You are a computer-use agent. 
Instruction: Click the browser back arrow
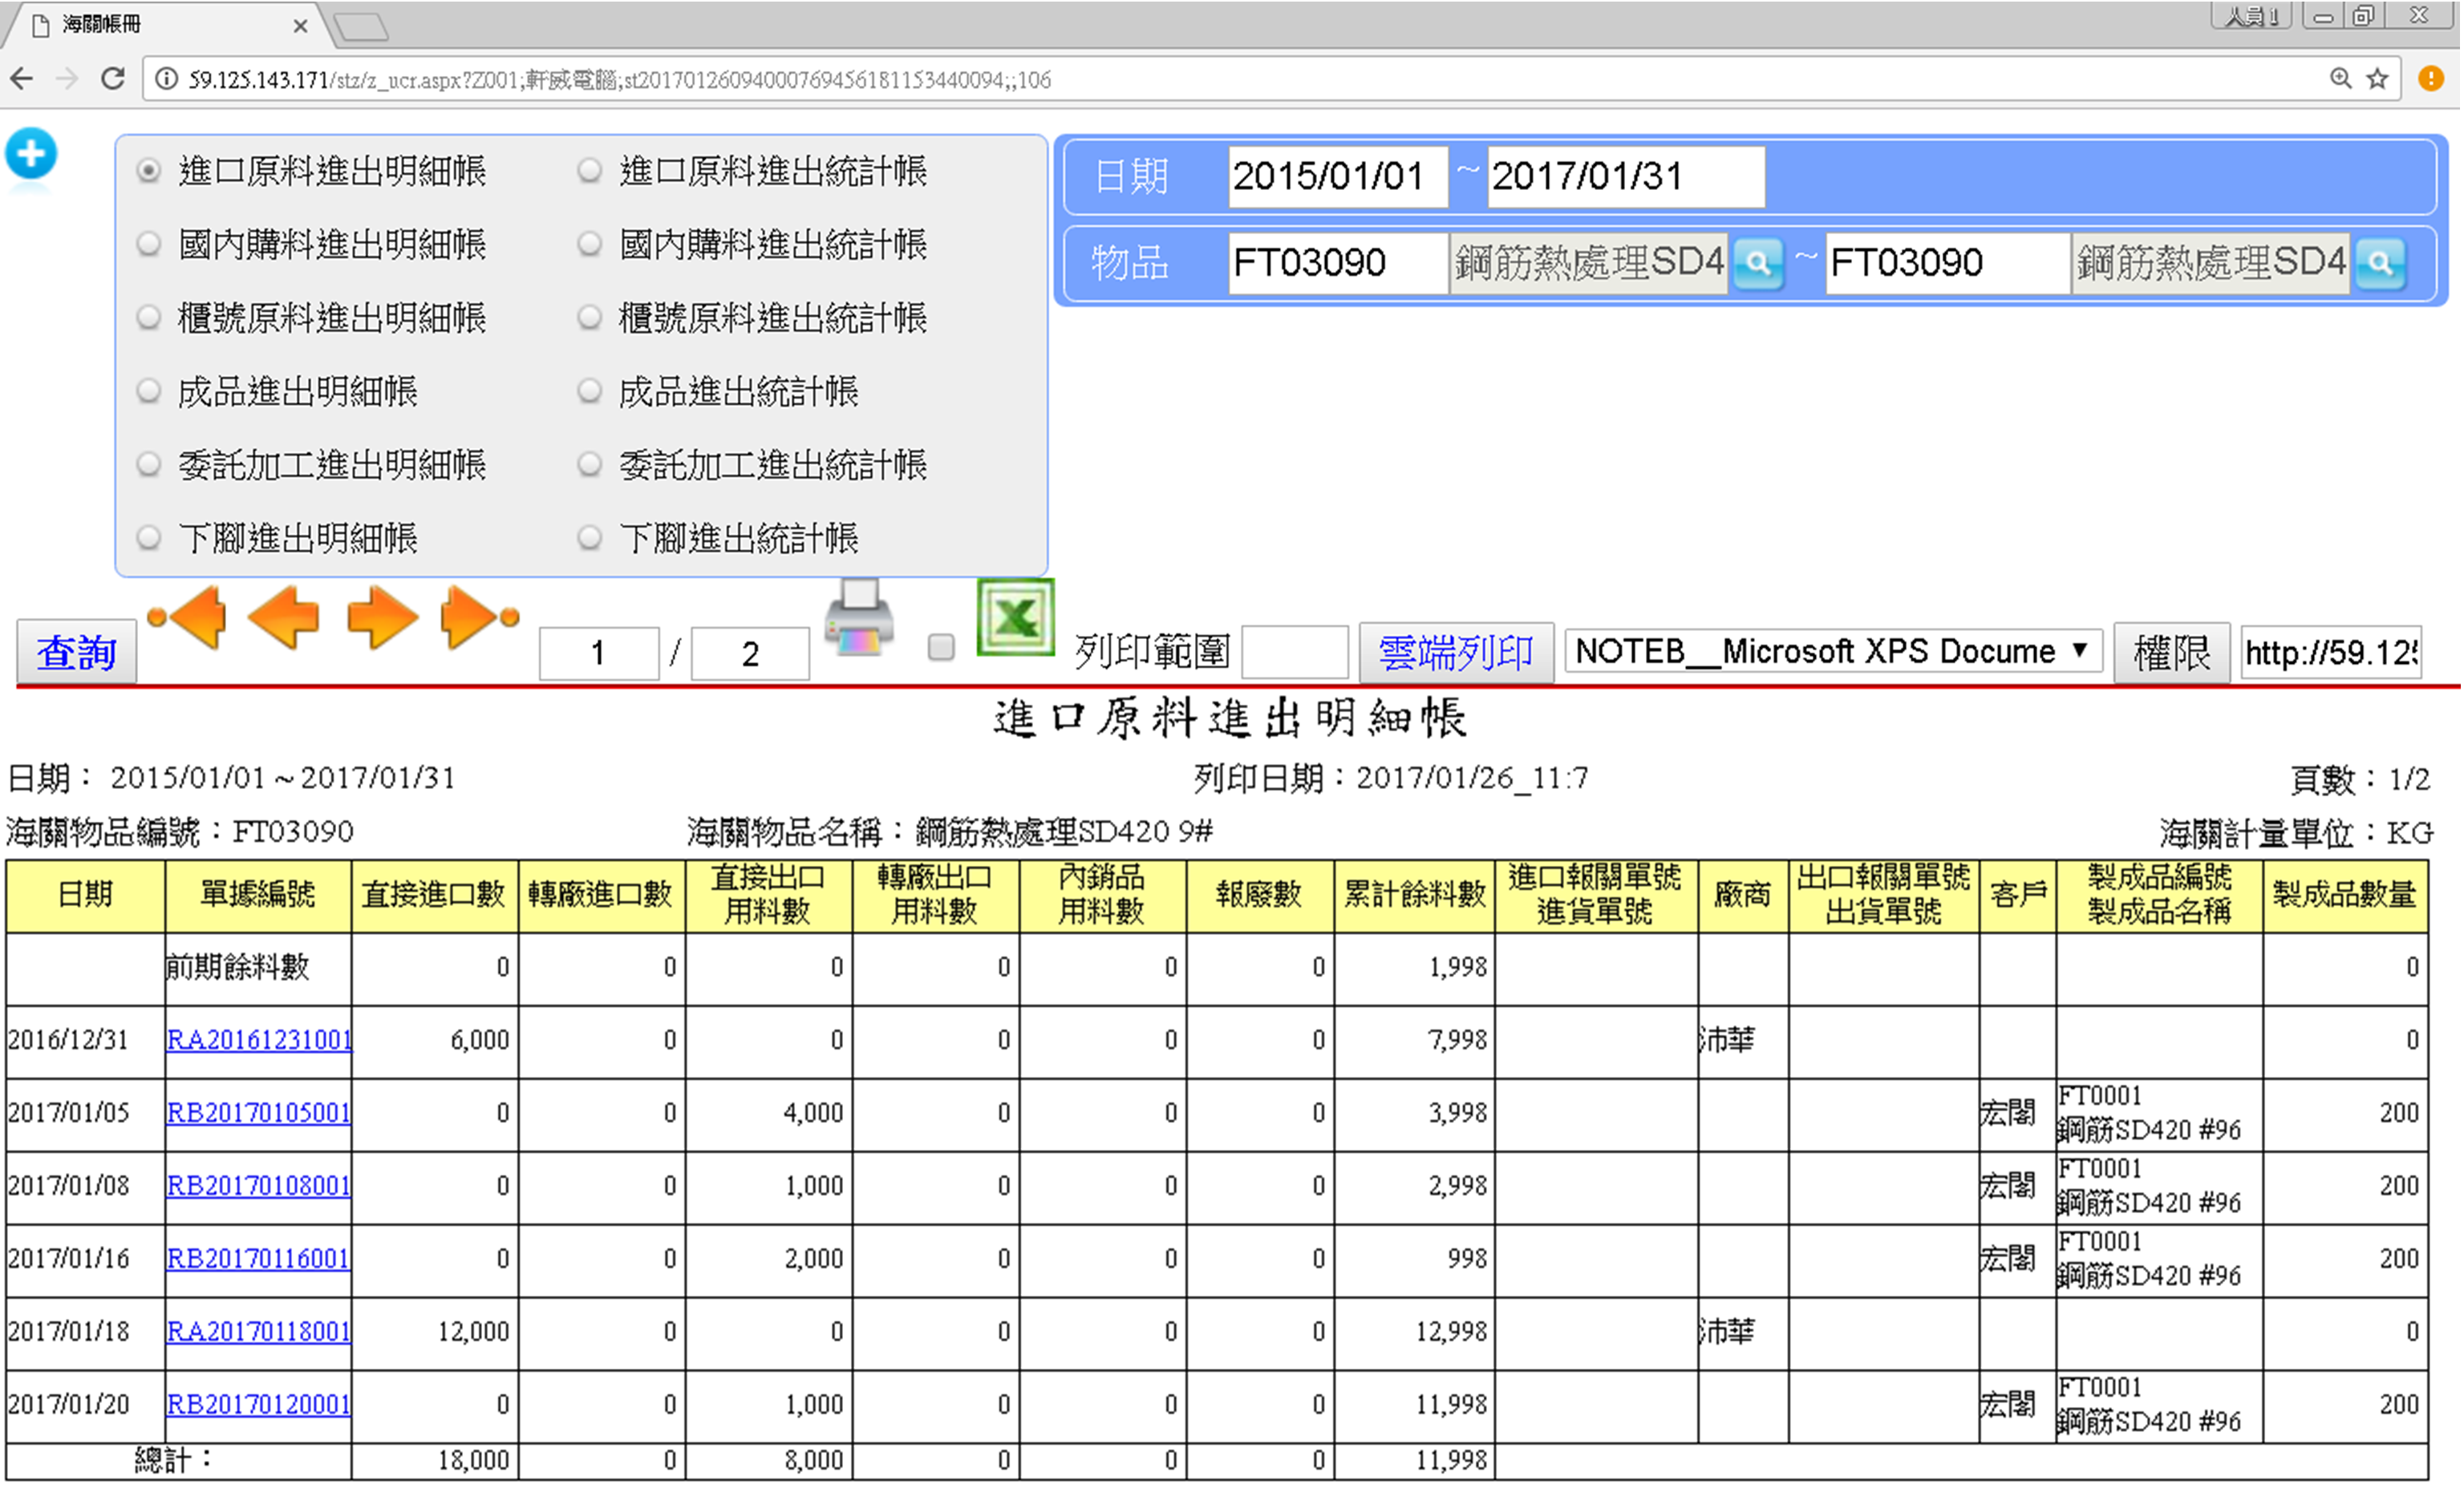pyautogui.click(x=22, y=79)
